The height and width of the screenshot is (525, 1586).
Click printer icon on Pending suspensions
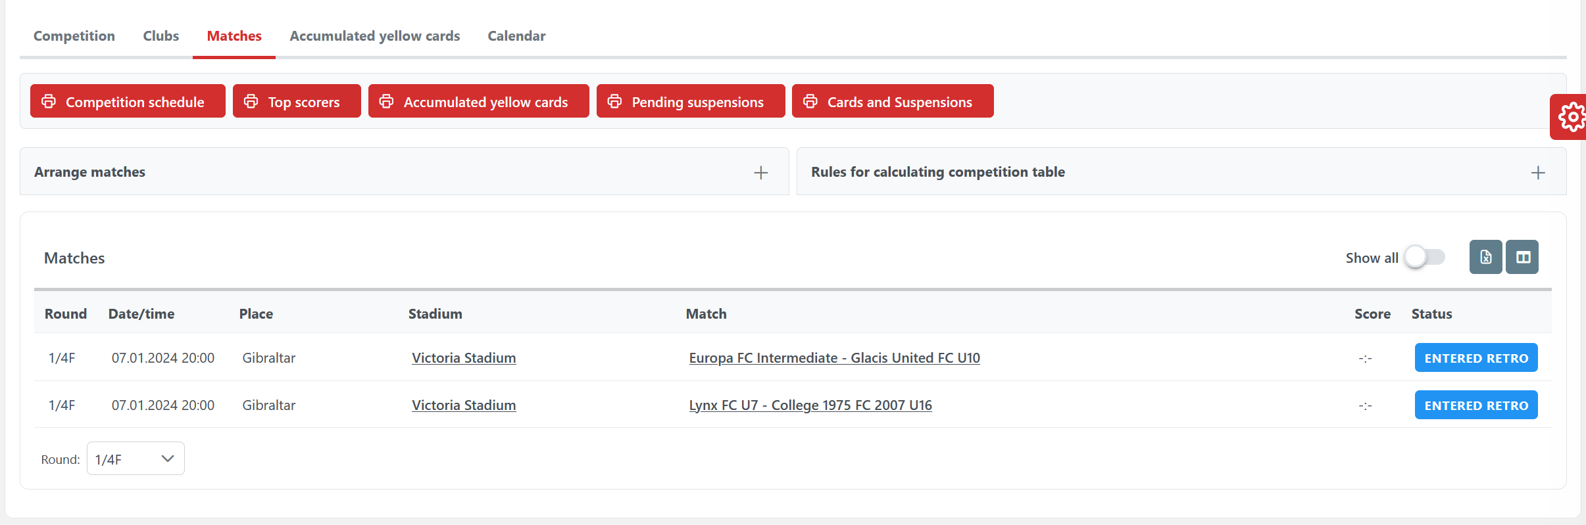point(614,101)
